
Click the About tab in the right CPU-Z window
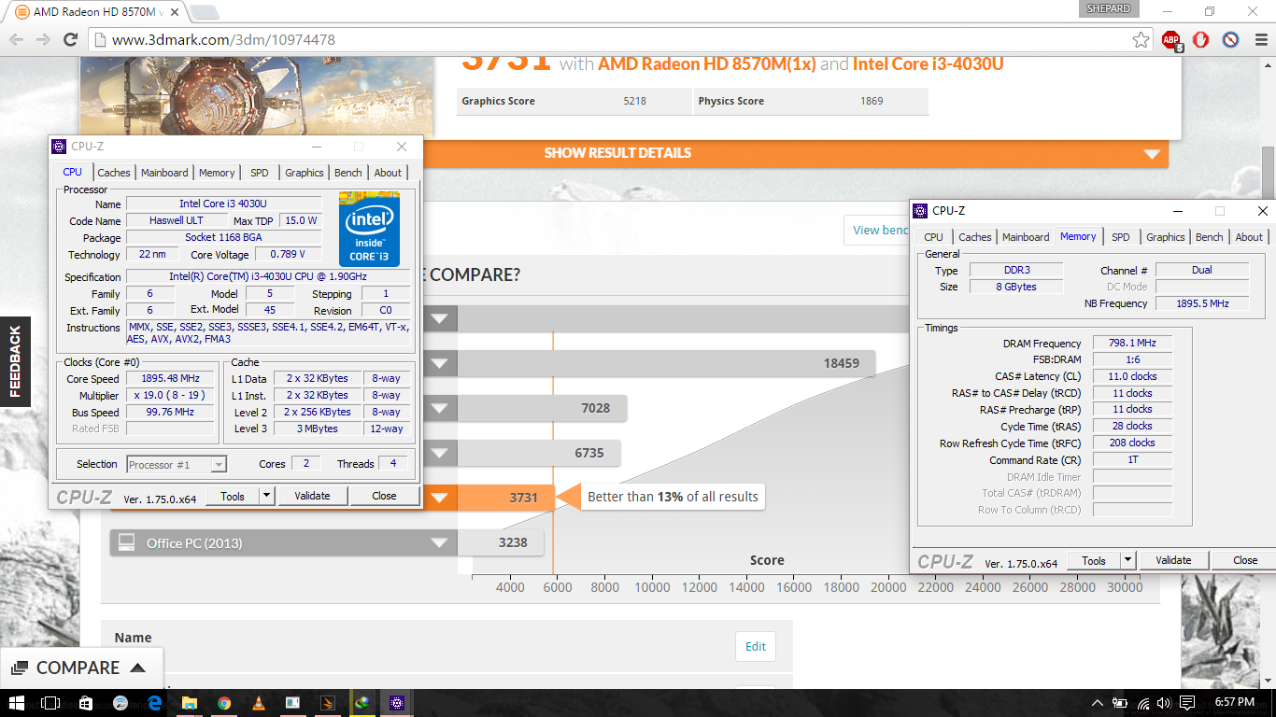(x=1249, y=237)
